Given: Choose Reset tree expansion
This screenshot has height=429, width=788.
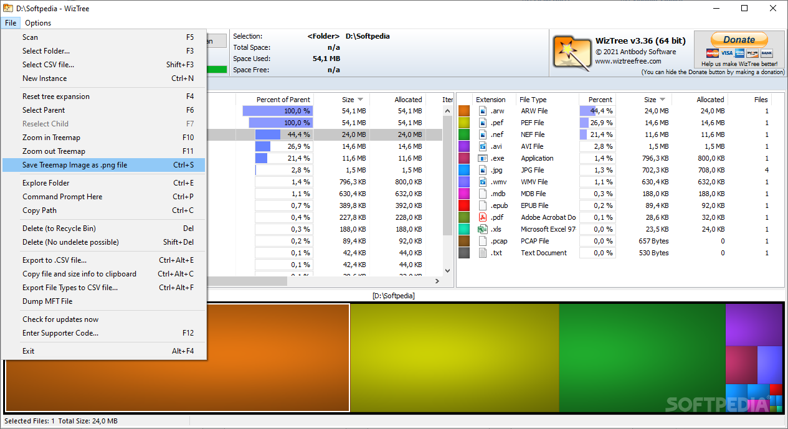Looking at the screenshot, I should (x=103, y=97).
